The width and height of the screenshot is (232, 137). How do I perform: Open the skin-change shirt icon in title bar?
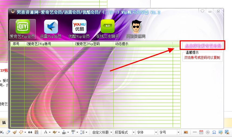[x=202, y=11]
